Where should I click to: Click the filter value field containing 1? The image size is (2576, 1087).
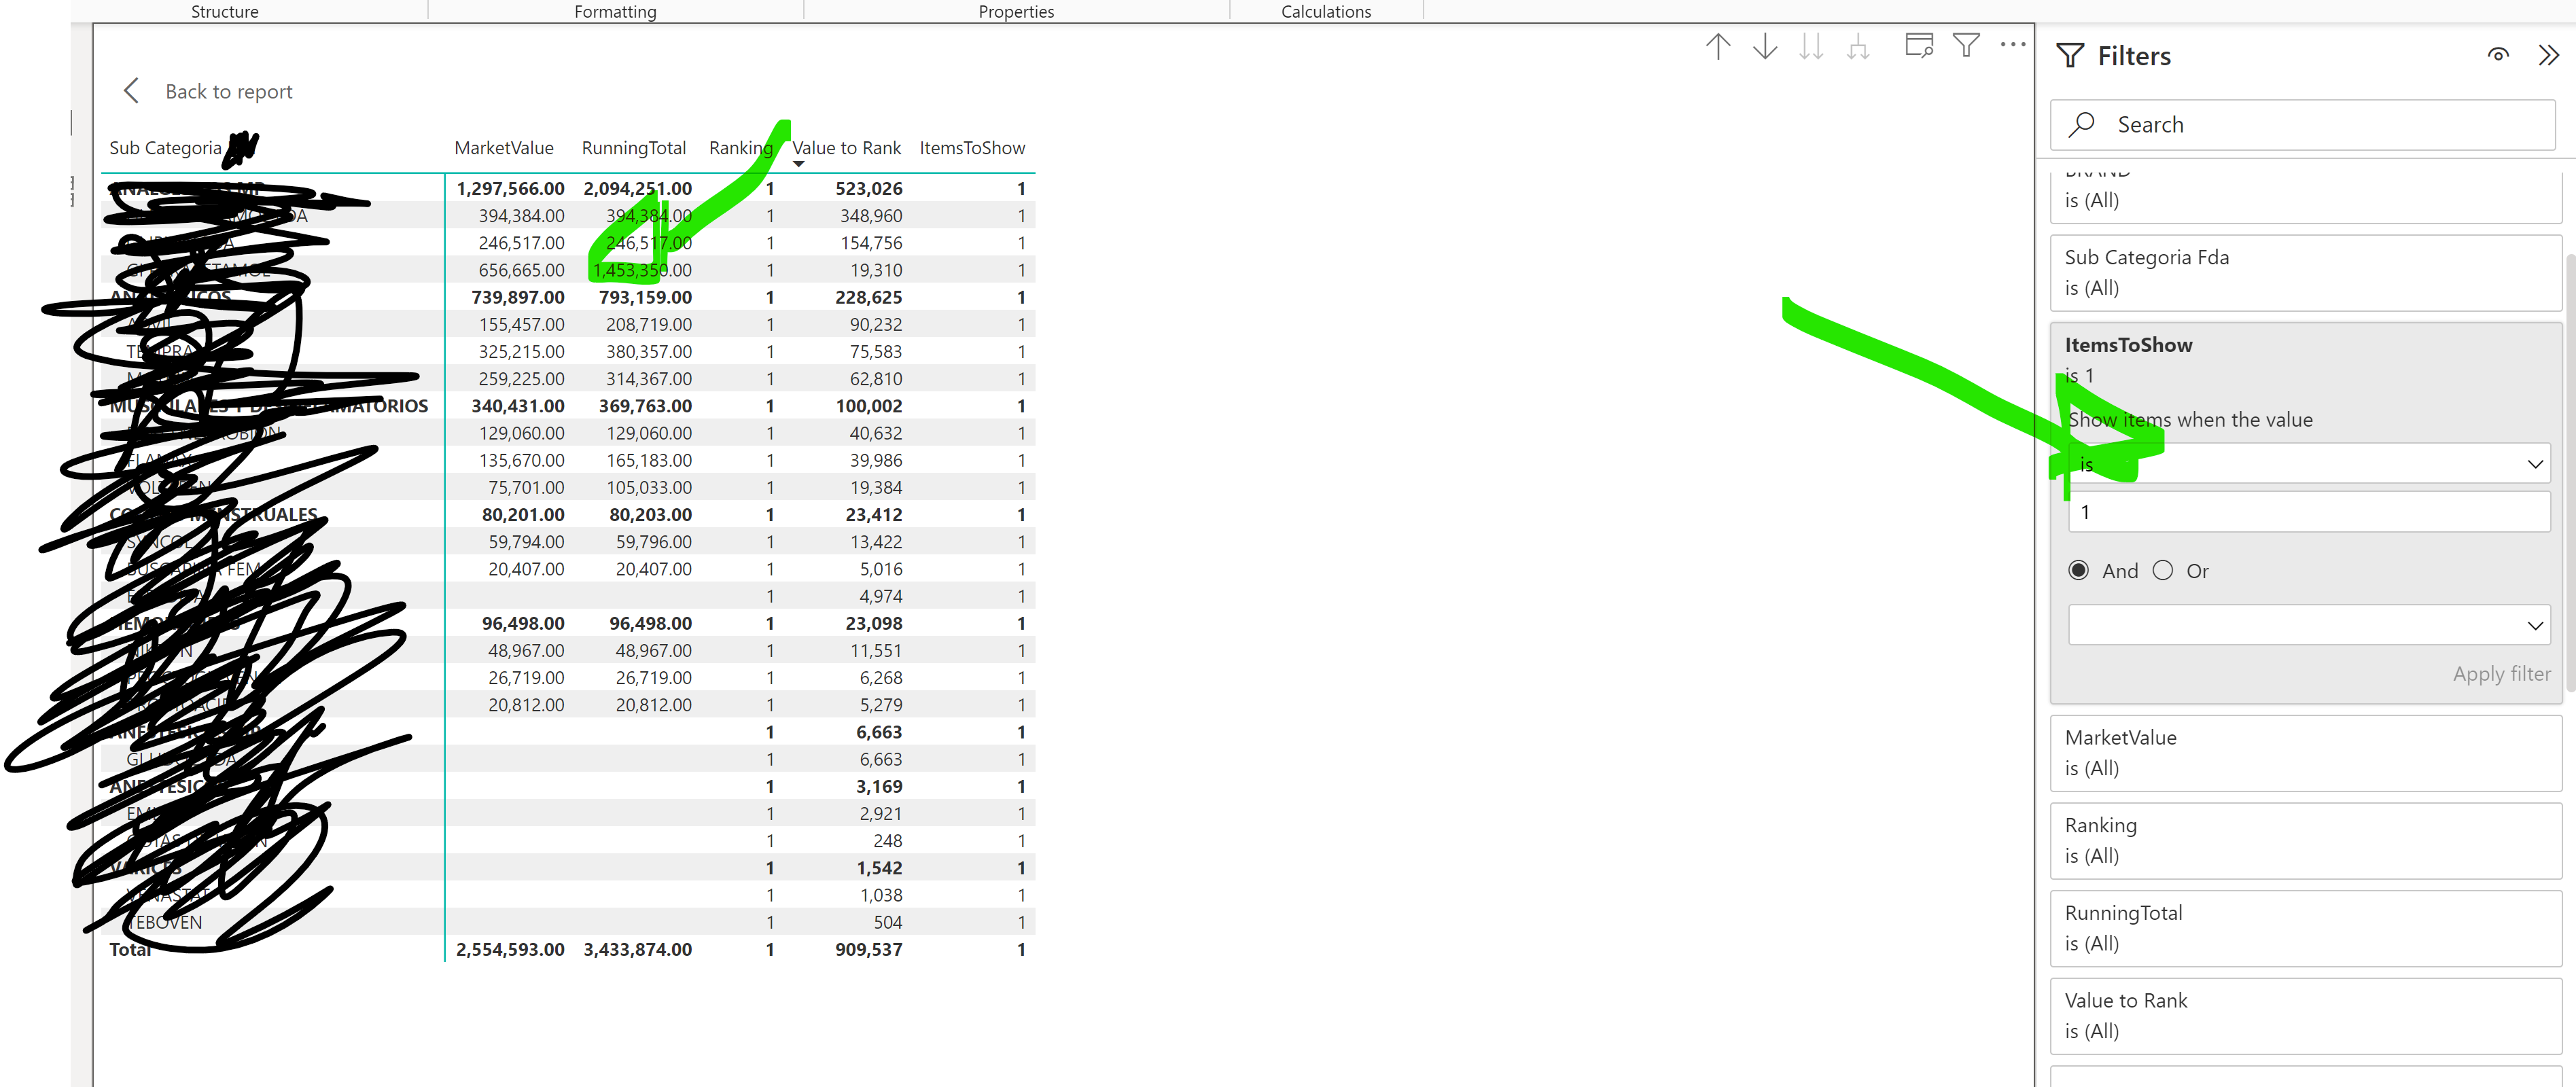point(2309,512)
